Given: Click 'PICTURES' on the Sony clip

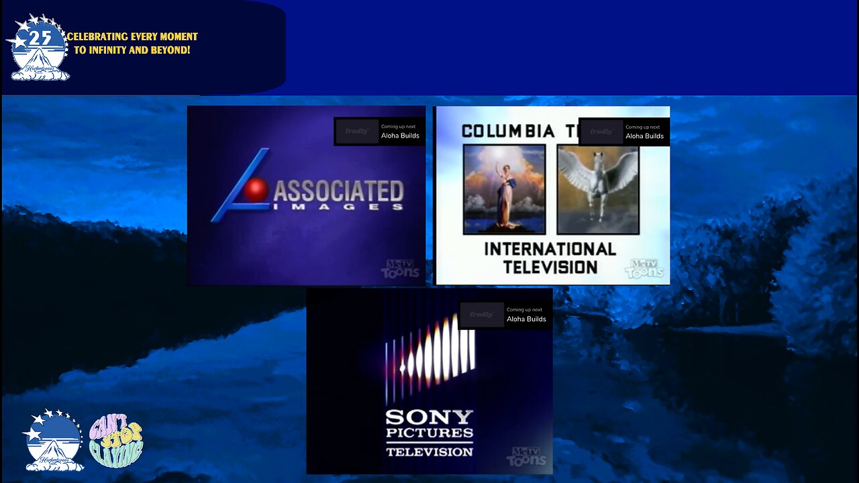Looking at the screenshot, I should 429,433.
